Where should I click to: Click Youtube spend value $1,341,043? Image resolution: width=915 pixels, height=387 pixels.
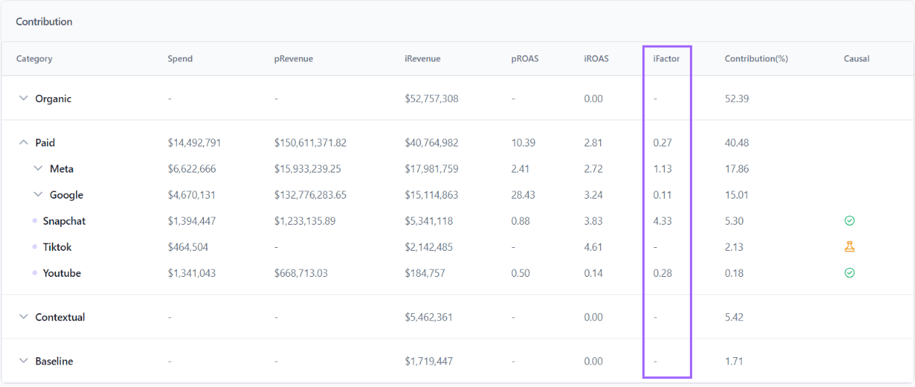coord(192,273)
